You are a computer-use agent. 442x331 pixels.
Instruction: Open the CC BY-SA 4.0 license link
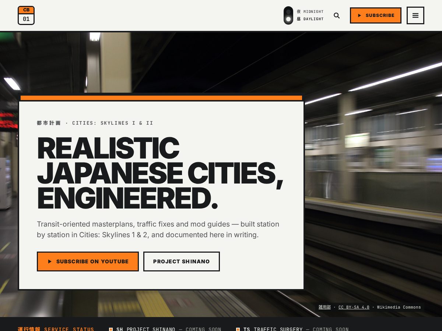[x=354, y=307]
